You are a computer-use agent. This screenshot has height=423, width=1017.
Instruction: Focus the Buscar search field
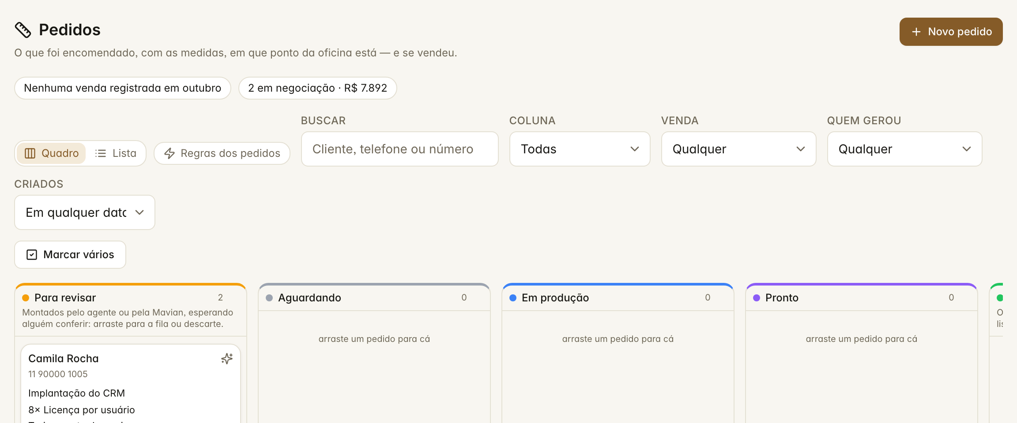400,149
